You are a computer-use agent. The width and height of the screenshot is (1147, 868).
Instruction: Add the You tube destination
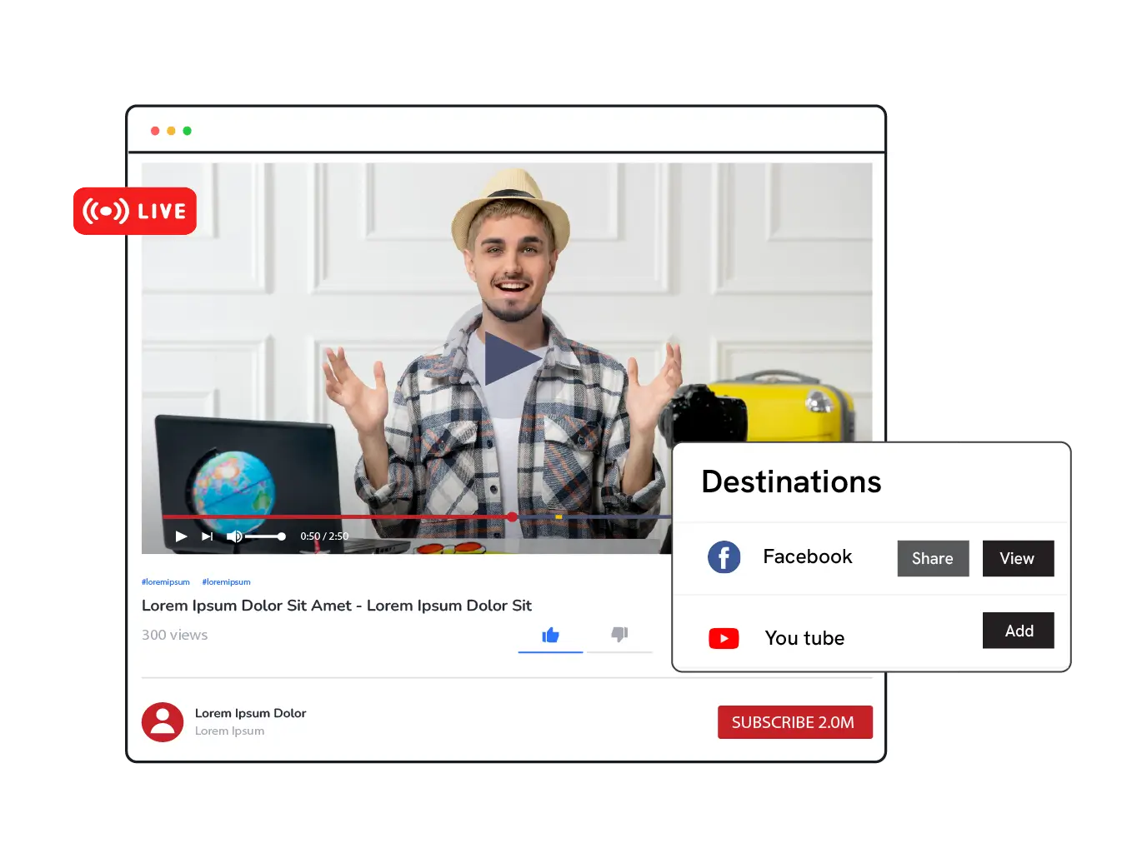click(1018, 631)
